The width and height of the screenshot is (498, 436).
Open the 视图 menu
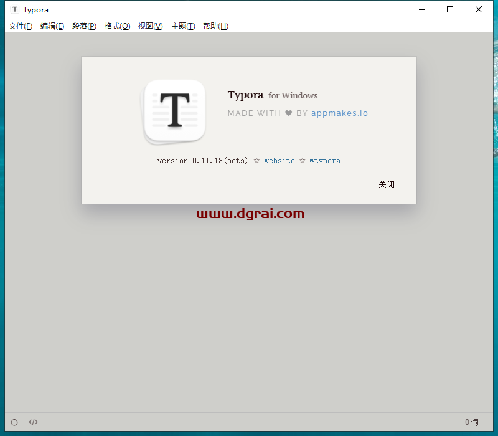click(x=150, y=26)
